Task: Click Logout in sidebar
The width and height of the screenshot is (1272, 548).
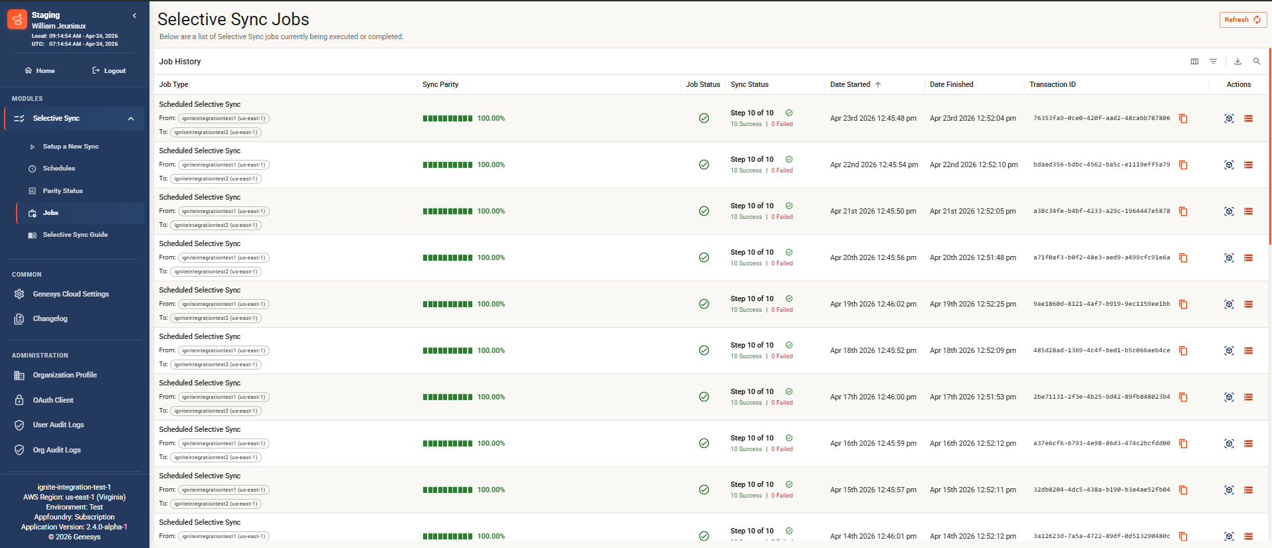Action: pyautogui.click(x=109, y=70)
